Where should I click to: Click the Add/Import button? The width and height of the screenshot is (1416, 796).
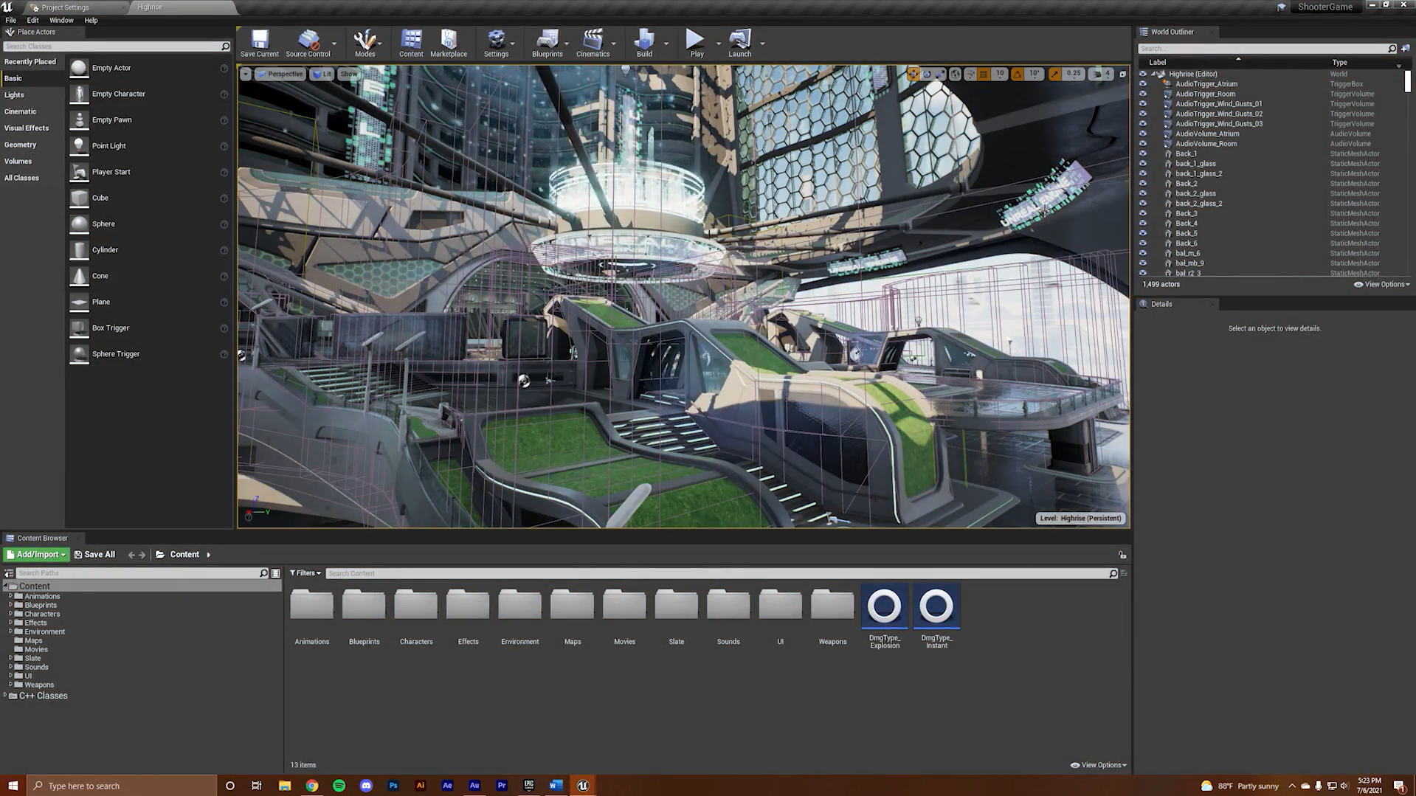pos(36,555)
